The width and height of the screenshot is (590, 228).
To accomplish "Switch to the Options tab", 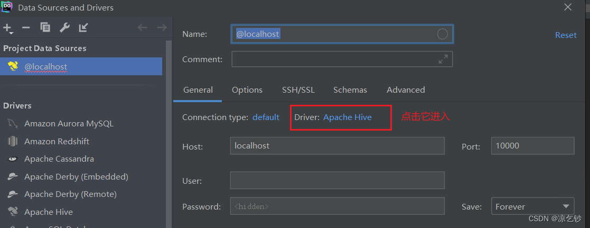I will (247, 90).
